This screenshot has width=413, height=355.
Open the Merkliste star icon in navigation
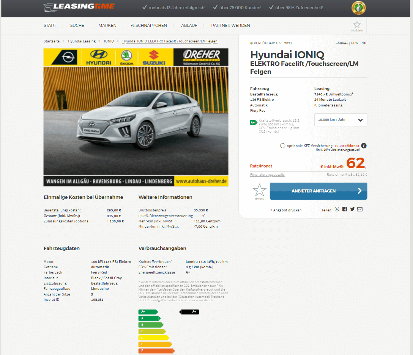click(x=357, y=26)
